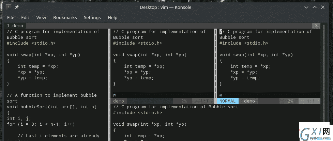Click the cursor block at right pane start
The height and width of the screenshot is (141, 333).
point(221,32)
